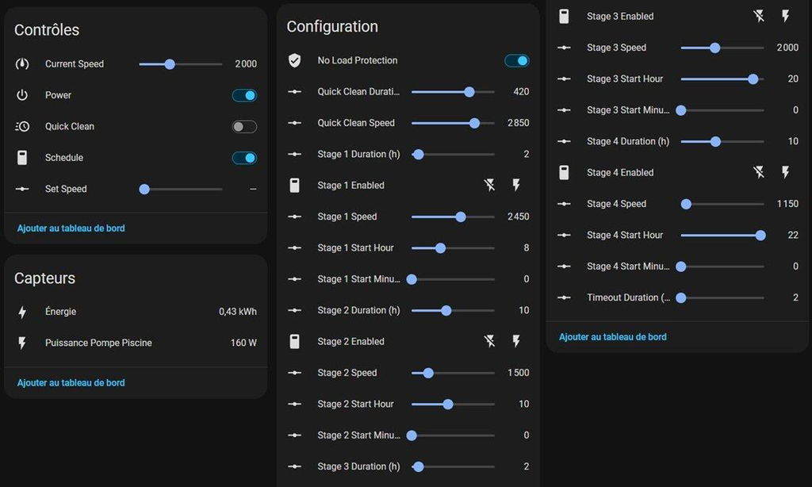Click the Stage 4 Speed slider handle
Image resolution: width=812 pixels, height=487 pixels.
click(686, 204)
